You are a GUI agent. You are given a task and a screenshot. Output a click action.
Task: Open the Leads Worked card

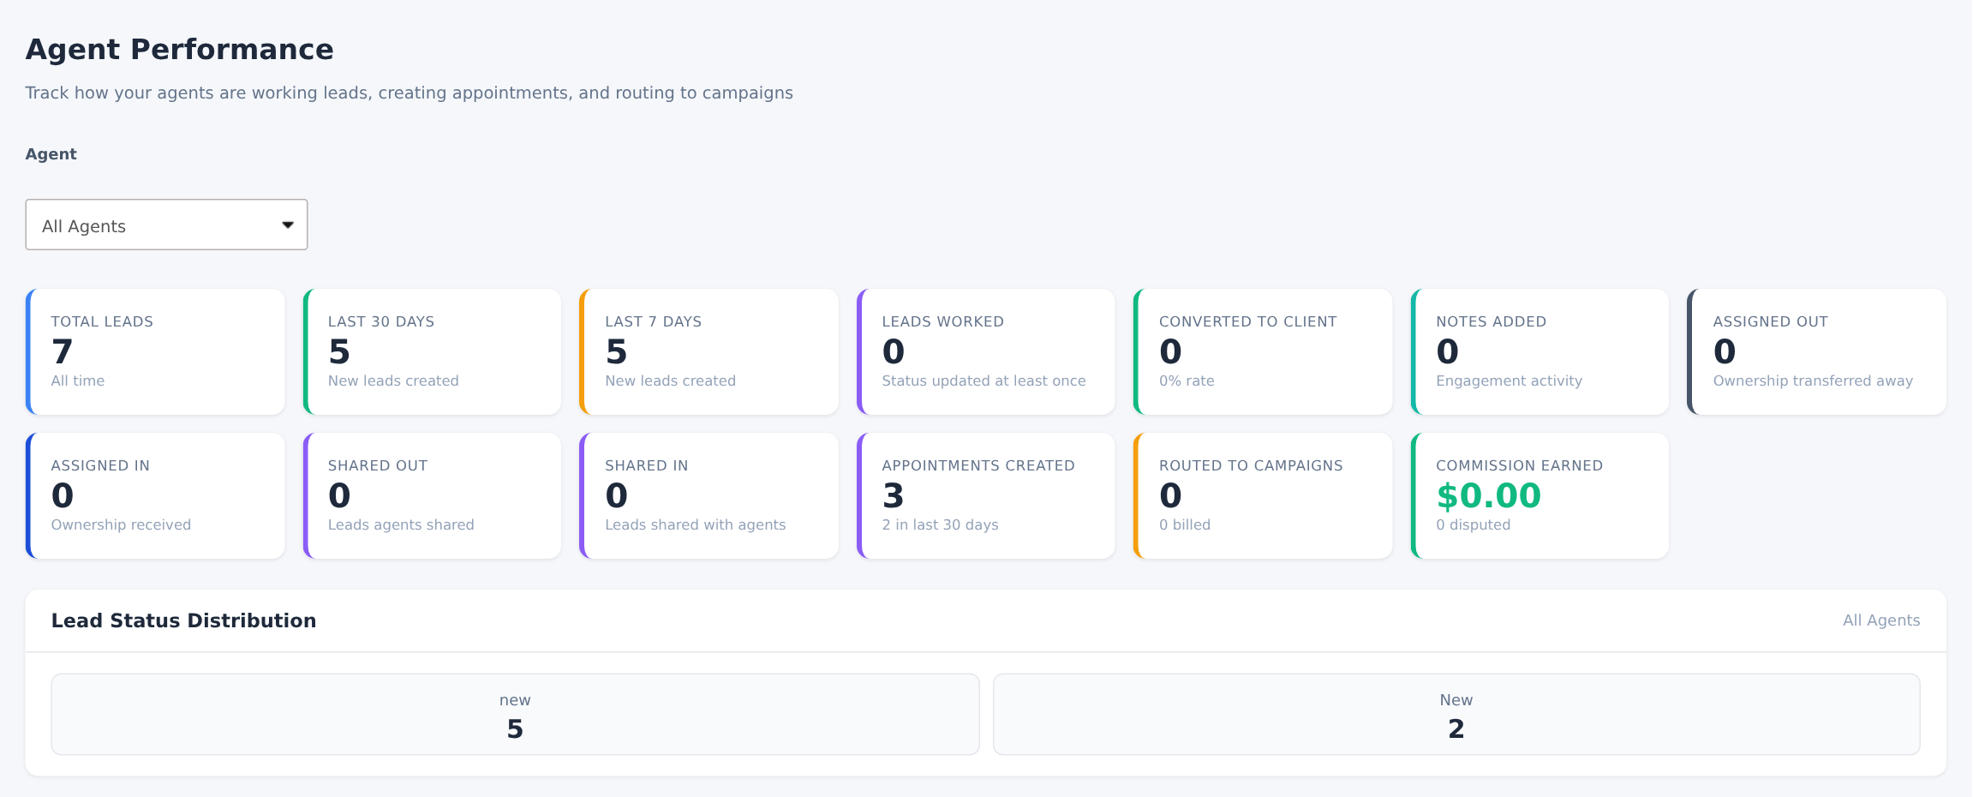click(986, 352)
